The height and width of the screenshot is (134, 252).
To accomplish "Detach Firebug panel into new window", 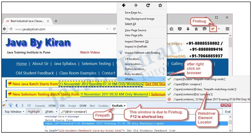I will (x=226, y=105).
